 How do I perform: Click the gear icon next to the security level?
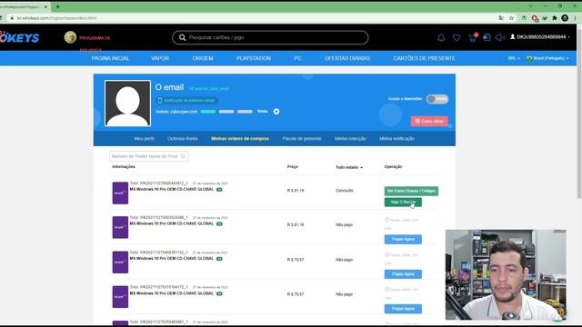click(x=276, y=111)
